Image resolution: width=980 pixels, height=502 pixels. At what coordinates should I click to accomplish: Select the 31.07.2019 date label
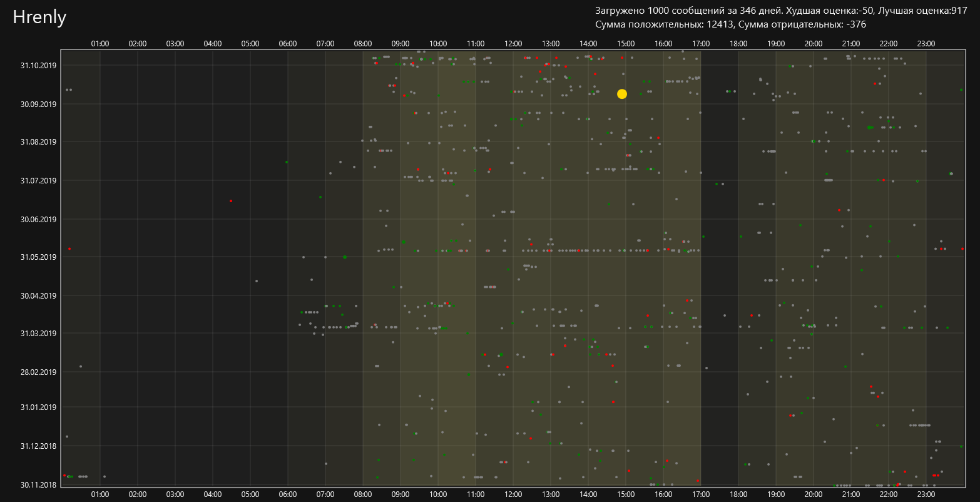click(x=39, y=181)
